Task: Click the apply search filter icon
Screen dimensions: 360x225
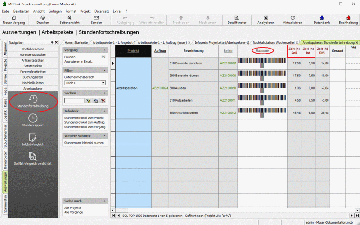Action: tap(88, 100)
